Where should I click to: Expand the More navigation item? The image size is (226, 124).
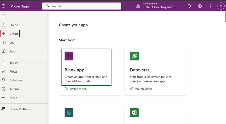pos(13,98)
